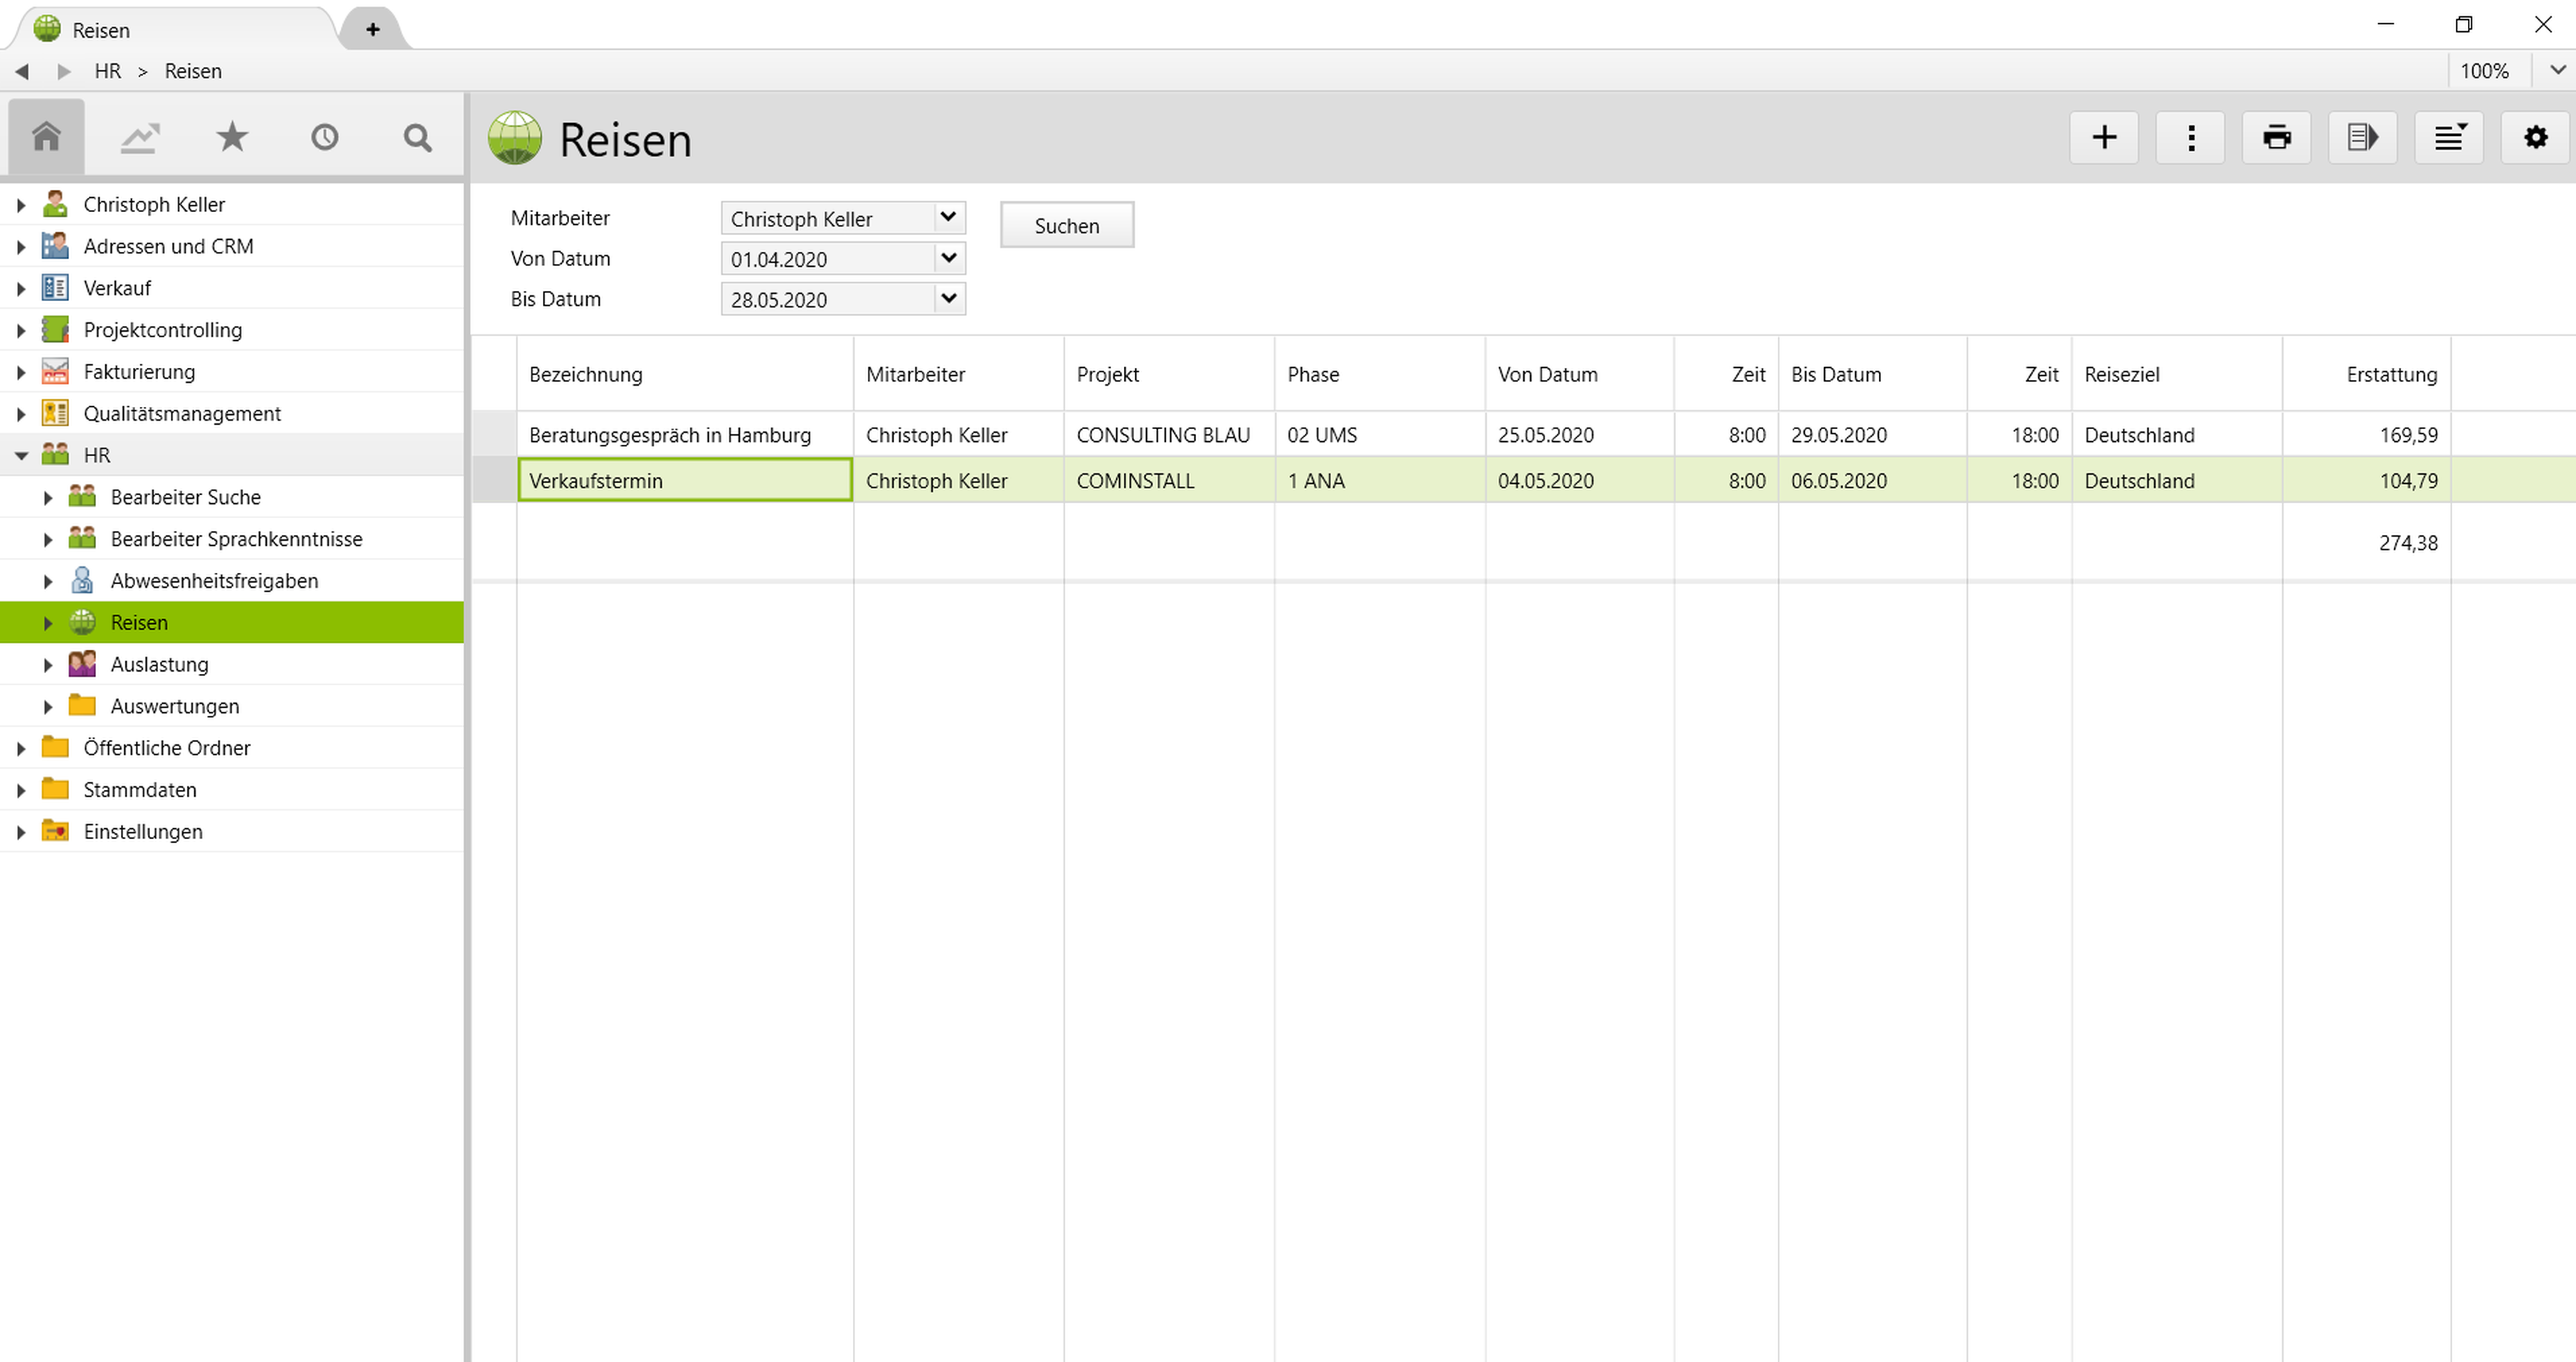This screenshot has height=1362, width=2576.
Task: Click the HR breadcrumb link
Action: click(x=107, y=71)
